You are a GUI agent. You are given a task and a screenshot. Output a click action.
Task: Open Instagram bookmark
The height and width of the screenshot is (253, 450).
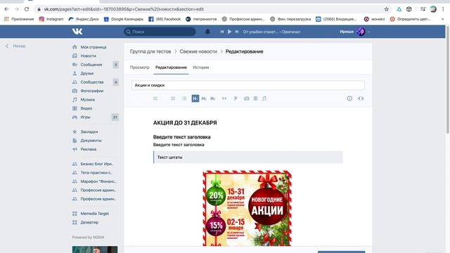coord(51,19)
